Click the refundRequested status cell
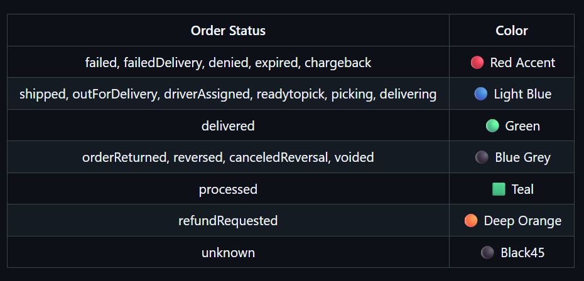 [x=228, y=220]
